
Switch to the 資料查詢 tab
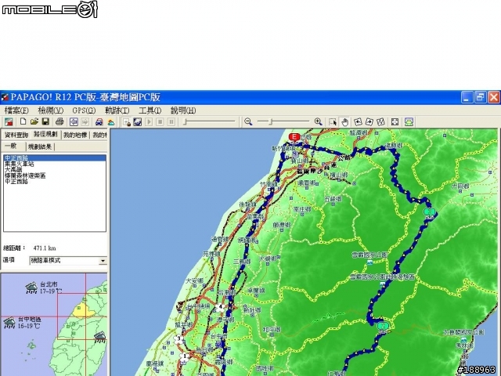pos(16,135)
